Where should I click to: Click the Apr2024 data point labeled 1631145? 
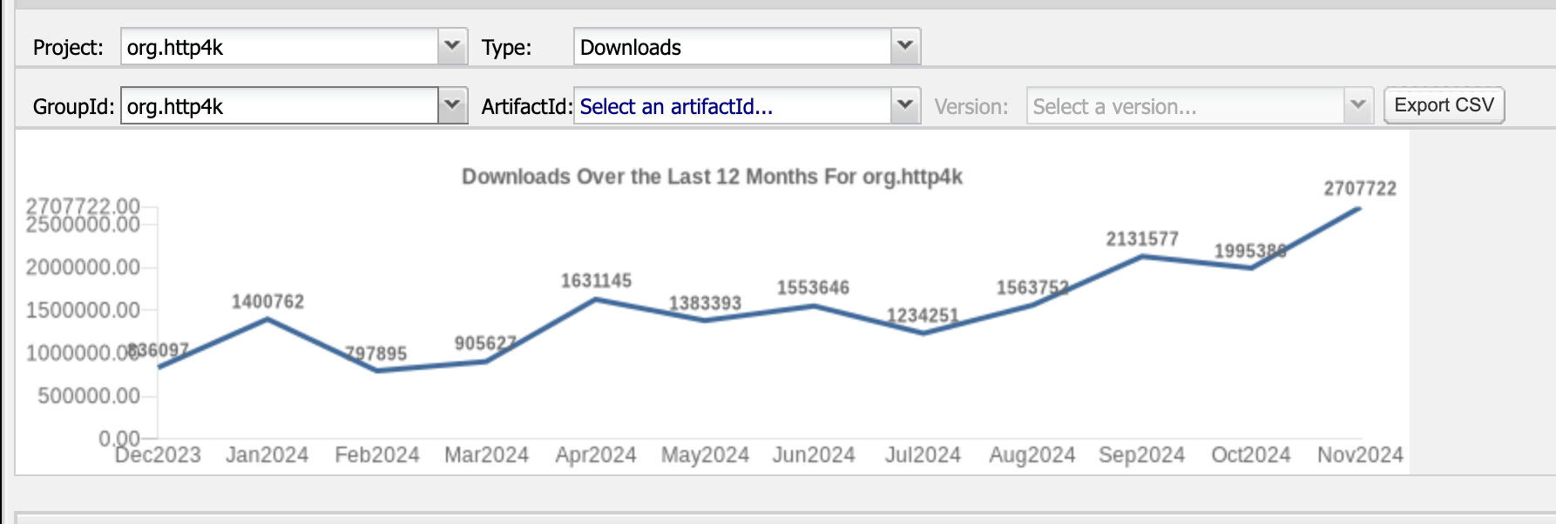coord(596,299)
